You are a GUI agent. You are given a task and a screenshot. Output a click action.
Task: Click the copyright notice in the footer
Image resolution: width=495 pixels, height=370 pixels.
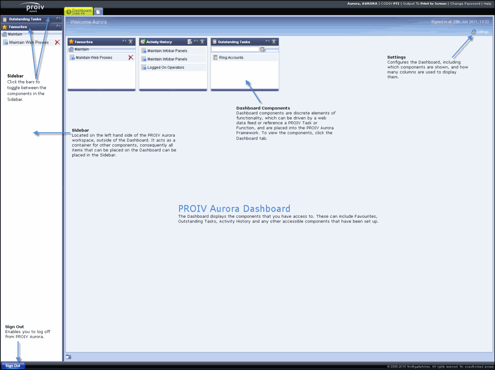point(439,367)
